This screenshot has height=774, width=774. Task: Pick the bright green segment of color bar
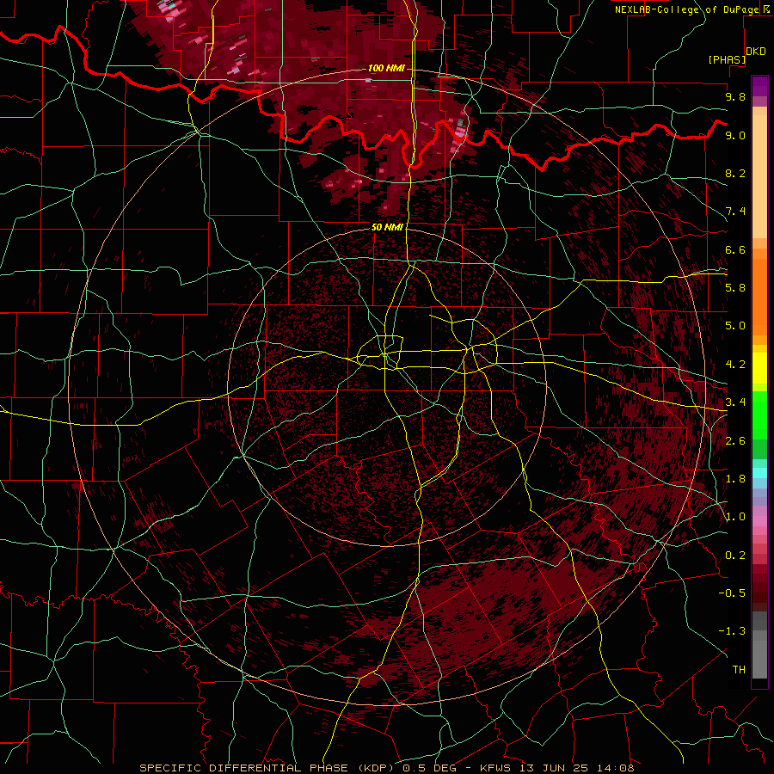(759, 415)
